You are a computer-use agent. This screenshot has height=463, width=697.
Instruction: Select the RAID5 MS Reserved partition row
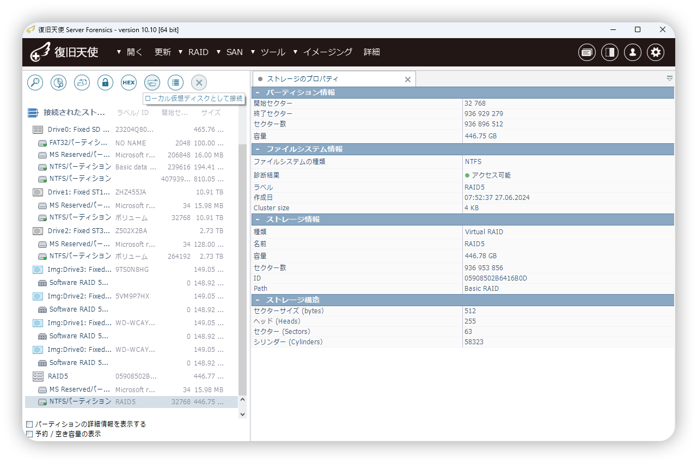[x=131, y=389]
